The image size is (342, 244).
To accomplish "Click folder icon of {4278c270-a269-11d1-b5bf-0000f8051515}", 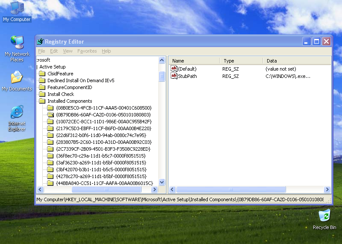I will (x=50, y=176).
